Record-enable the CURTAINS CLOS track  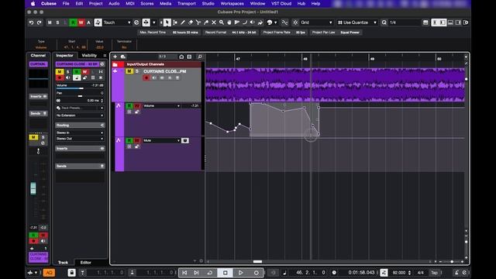coord(146,77)
